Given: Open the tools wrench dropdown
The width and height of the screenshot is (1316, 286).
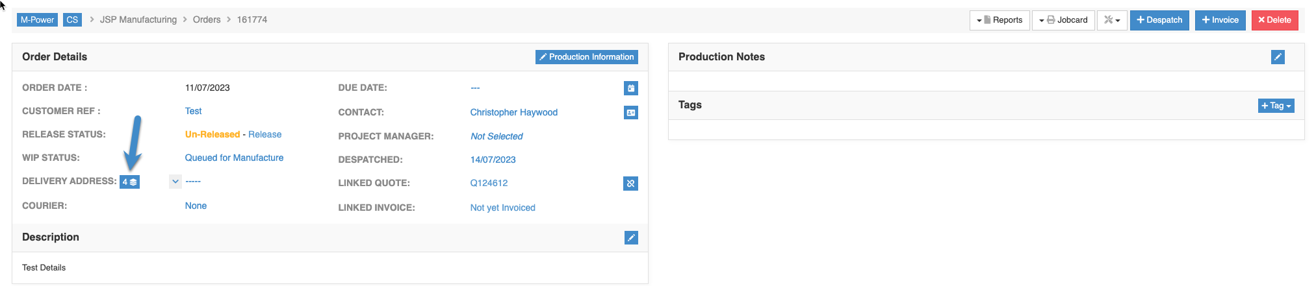Looking at the screenshot, I should click(1112, 20).
